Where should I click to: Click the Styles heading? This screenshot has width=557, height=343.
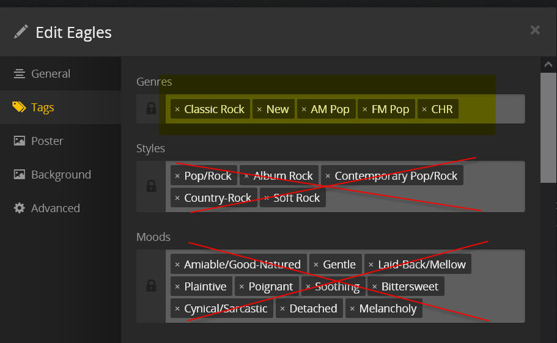tap(150, 149)
